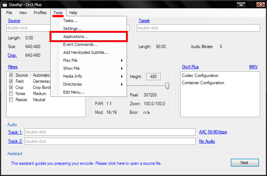Minimize the StaxRip window
Image resolution: width=267 pixels, height=176 pixels.
tap(241, 5)
